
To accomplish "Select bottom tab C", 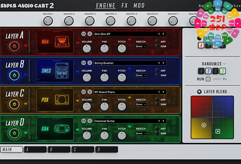I will pyautogui.click(x=83, y=150).
